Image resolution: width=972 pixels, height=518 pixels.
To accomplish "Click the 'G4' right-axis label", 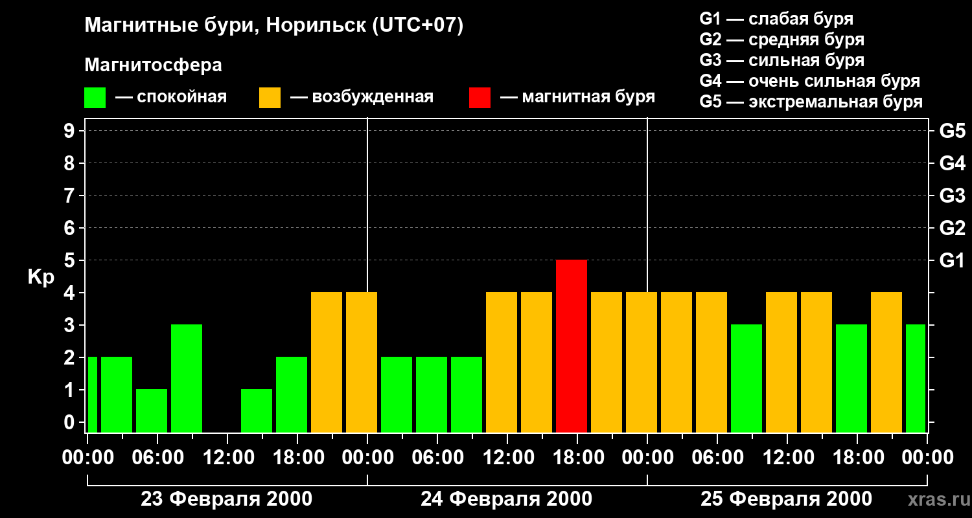I will click(x=952, y=163).
